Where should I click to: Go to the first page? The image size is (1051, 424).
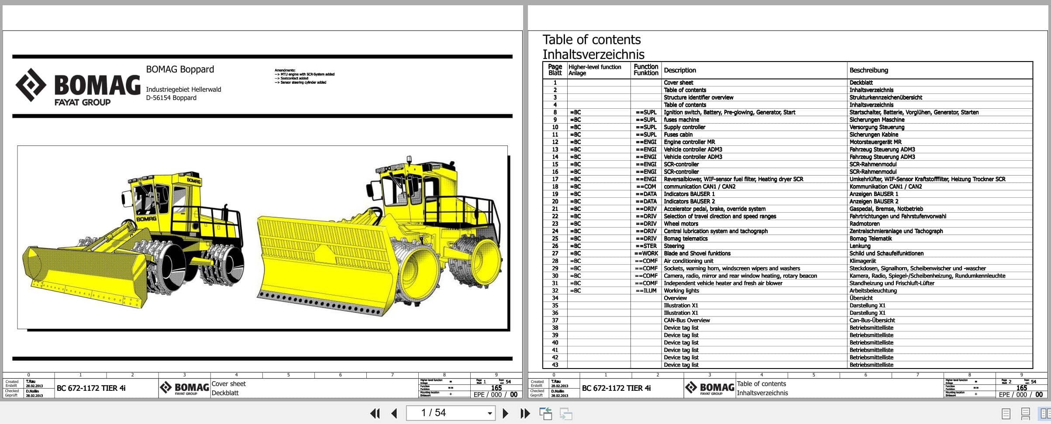[x=375, y=413]
